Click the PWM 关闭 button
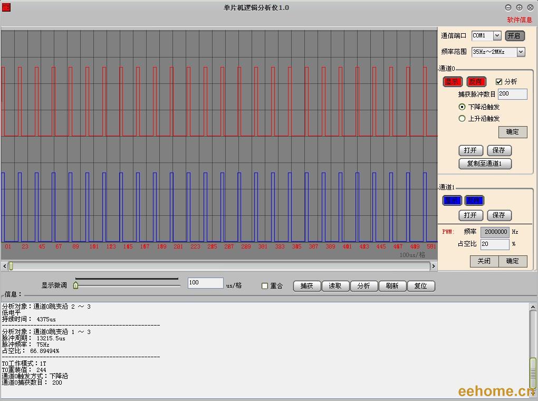Image resolution: width=538 pixels, height=401 pixels. coord(484,261)
